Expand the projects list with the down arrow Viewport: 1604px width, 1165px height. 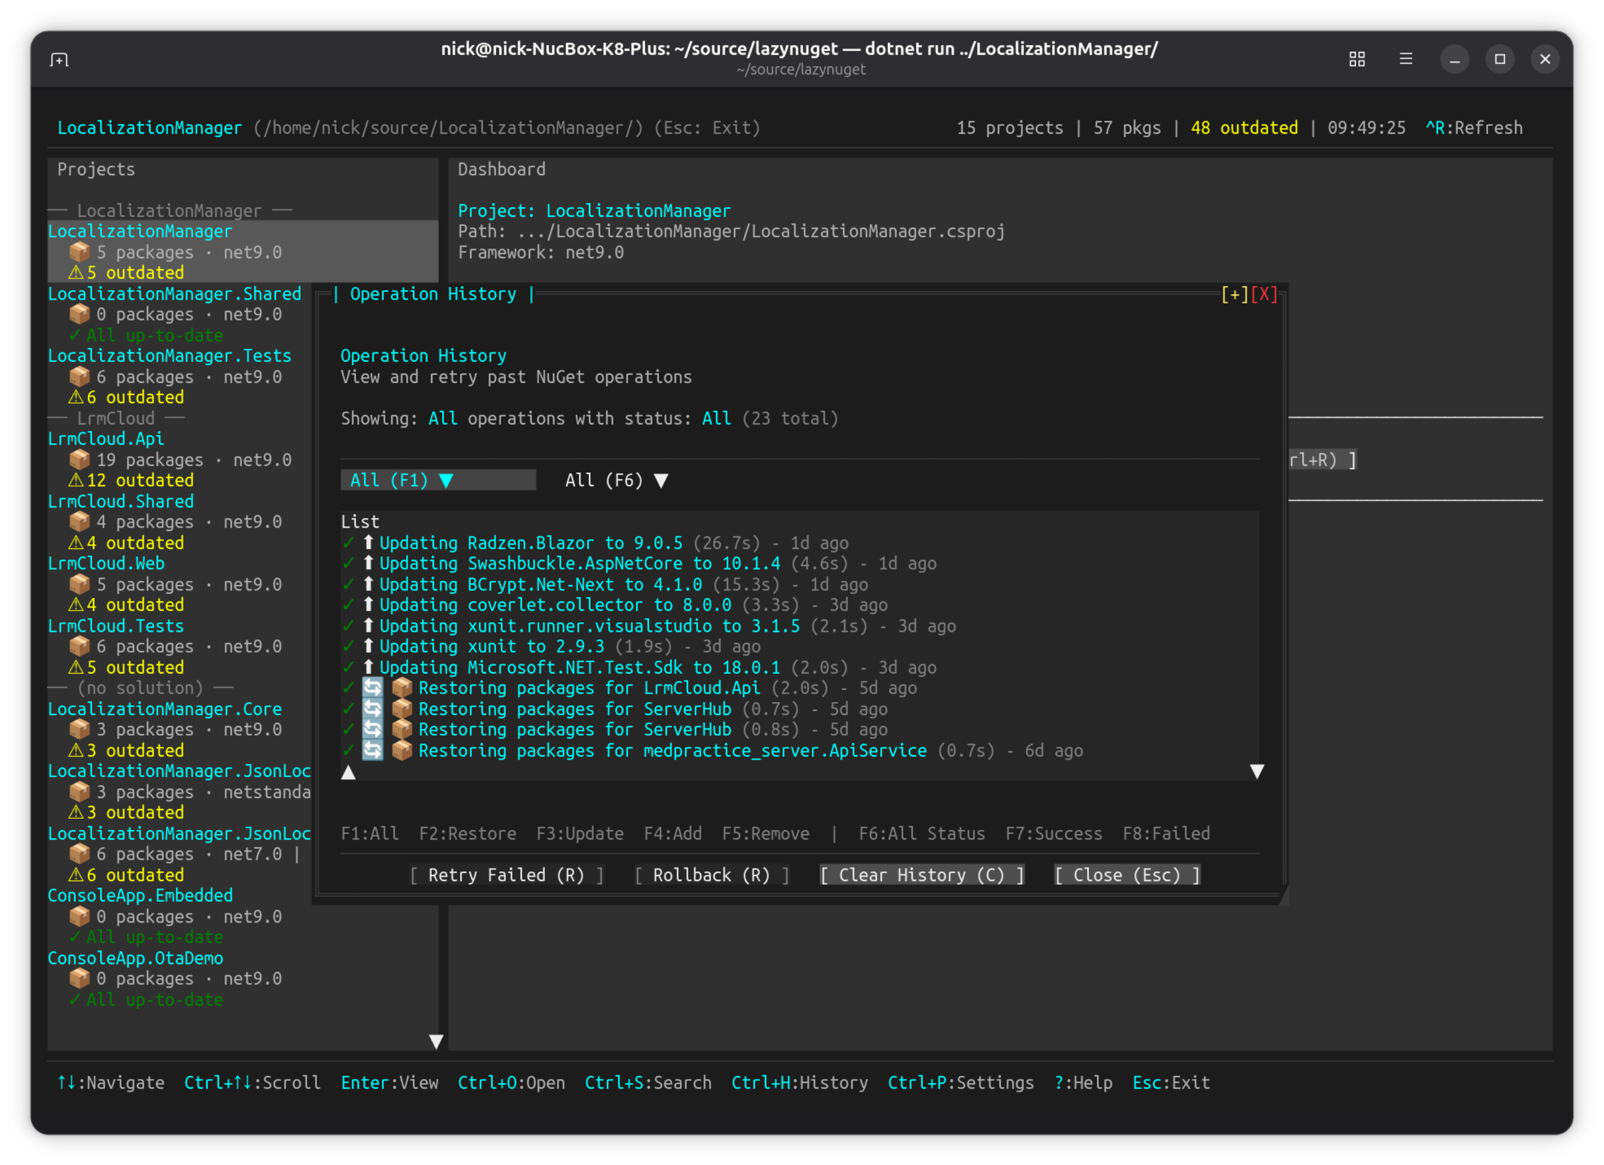pyautogui.click(x=436, y=1041)
